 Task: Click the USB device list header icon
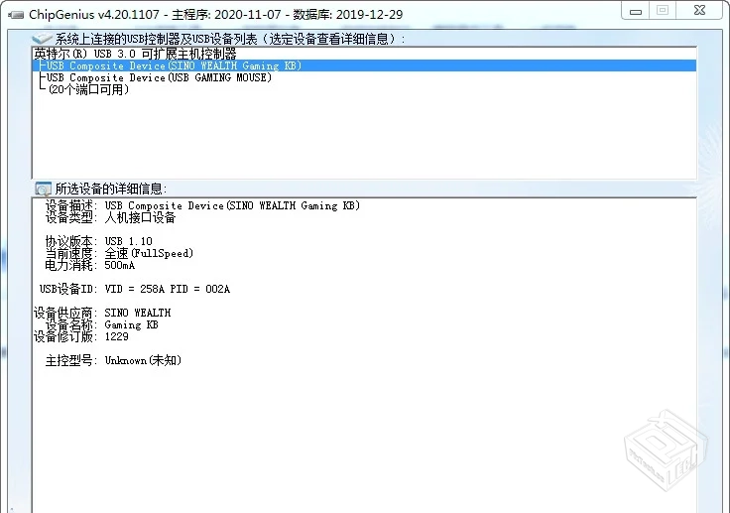point(42,38)
